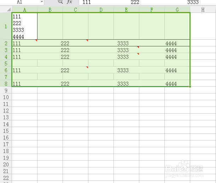Click 4444 in row 6

click(x=171, y=70)
